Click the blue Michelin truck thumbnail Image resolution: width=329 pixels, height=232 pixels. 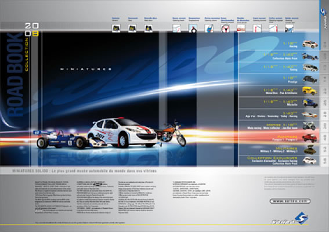click(310, 103)
